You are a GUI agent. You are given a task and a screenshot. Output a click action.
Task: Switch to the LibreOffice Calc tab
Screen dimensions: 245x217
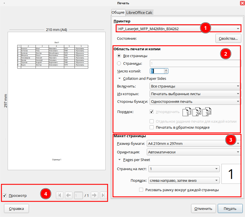click(139, 13)
